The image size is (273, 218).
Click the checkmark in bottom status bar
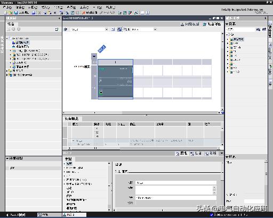point(211,215)
